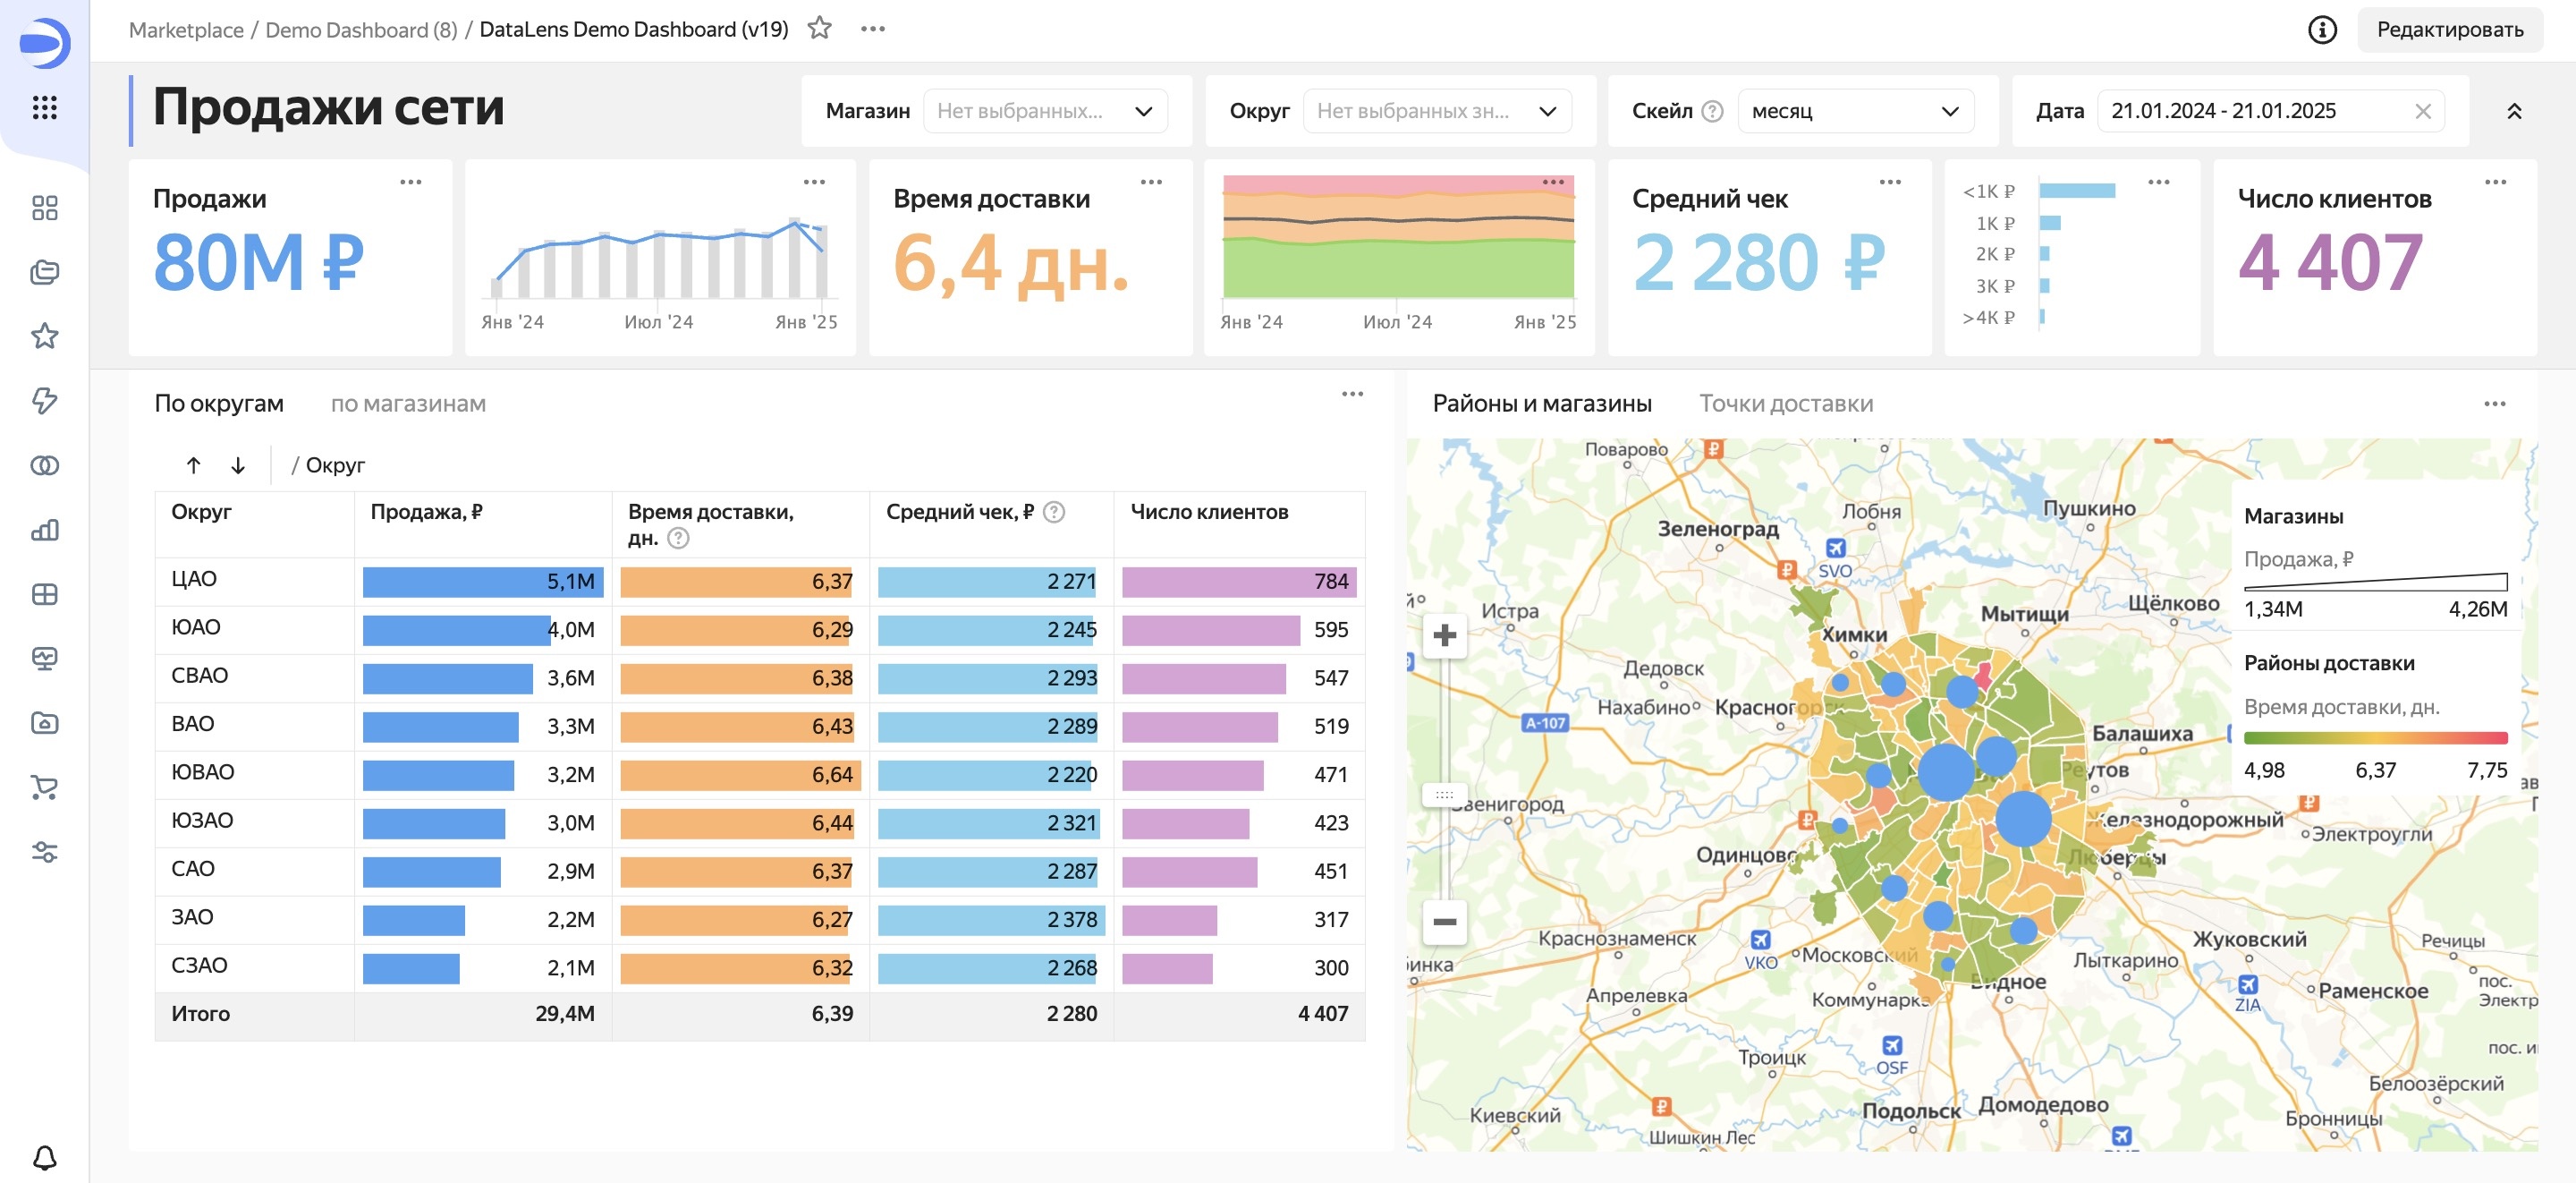Screen dimensions: 2576x1183
Task: Zoom out on the map
Action: click(1444, 921)
